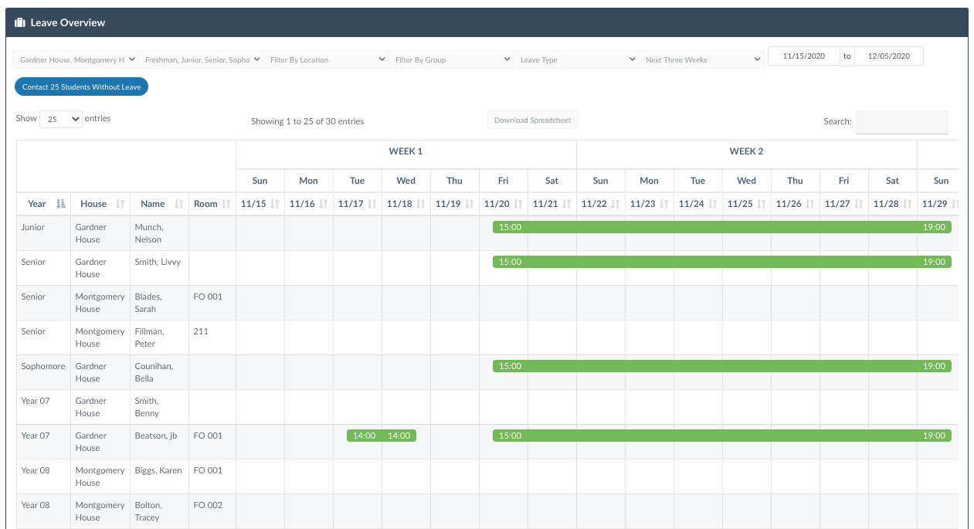The height and width of the screenshot is (529, 974).
Task: Click the name Smith, Benny
Action: [148, 407]
